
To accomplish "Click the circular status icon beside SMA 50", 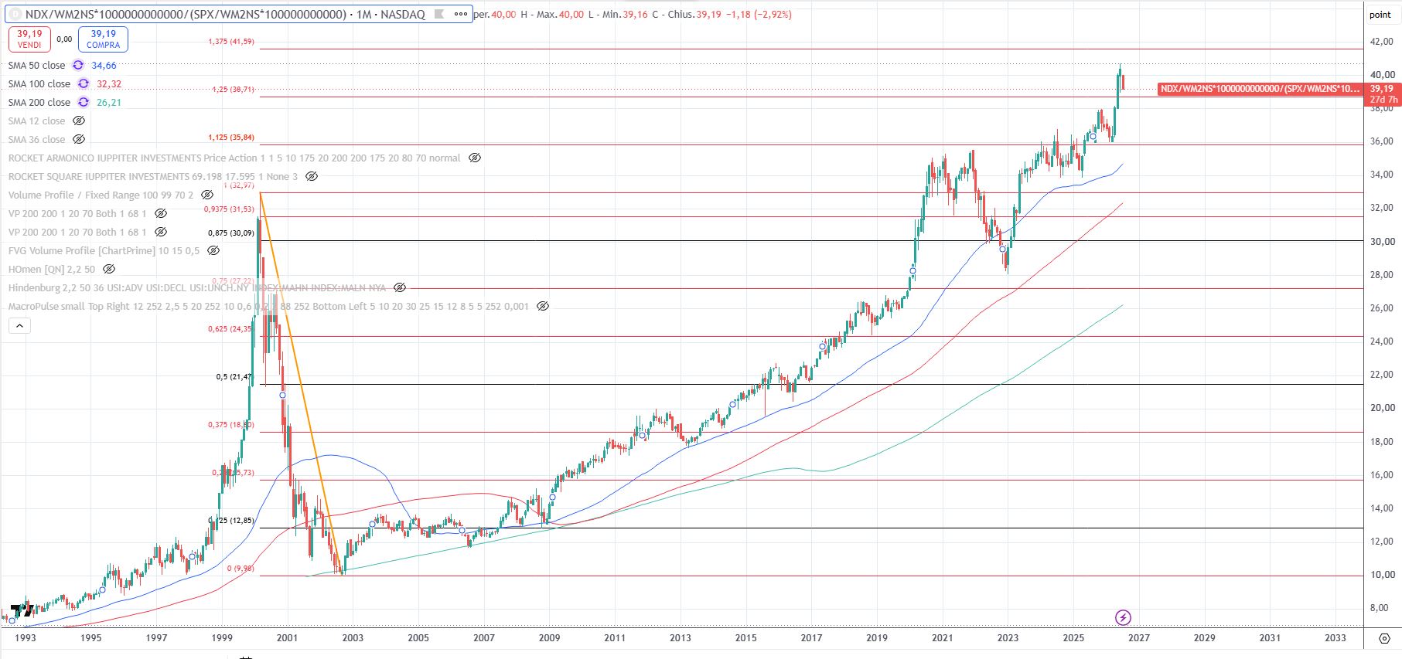I will pos(78,66).
